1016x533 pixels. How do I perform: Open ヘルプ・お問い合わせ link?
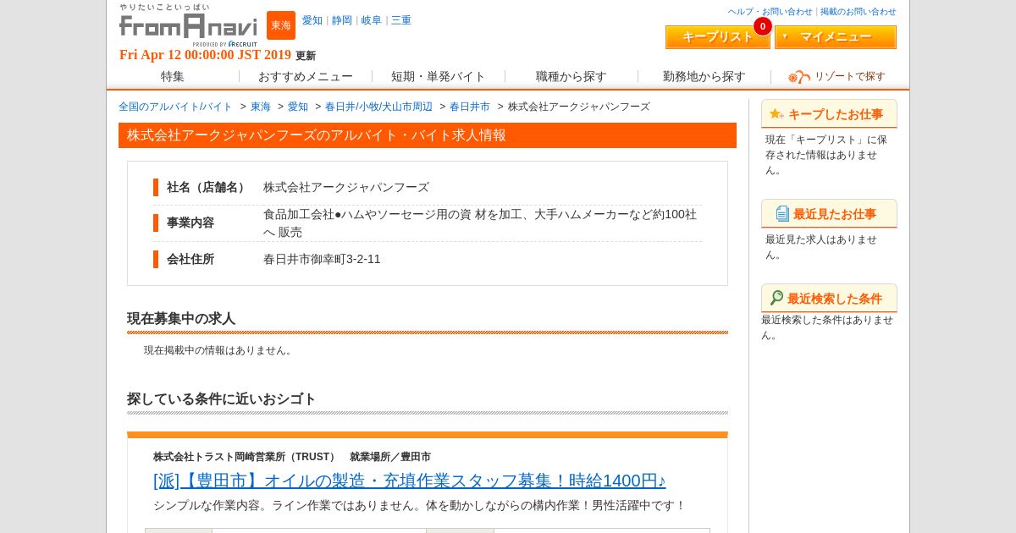tap(770, 12)
